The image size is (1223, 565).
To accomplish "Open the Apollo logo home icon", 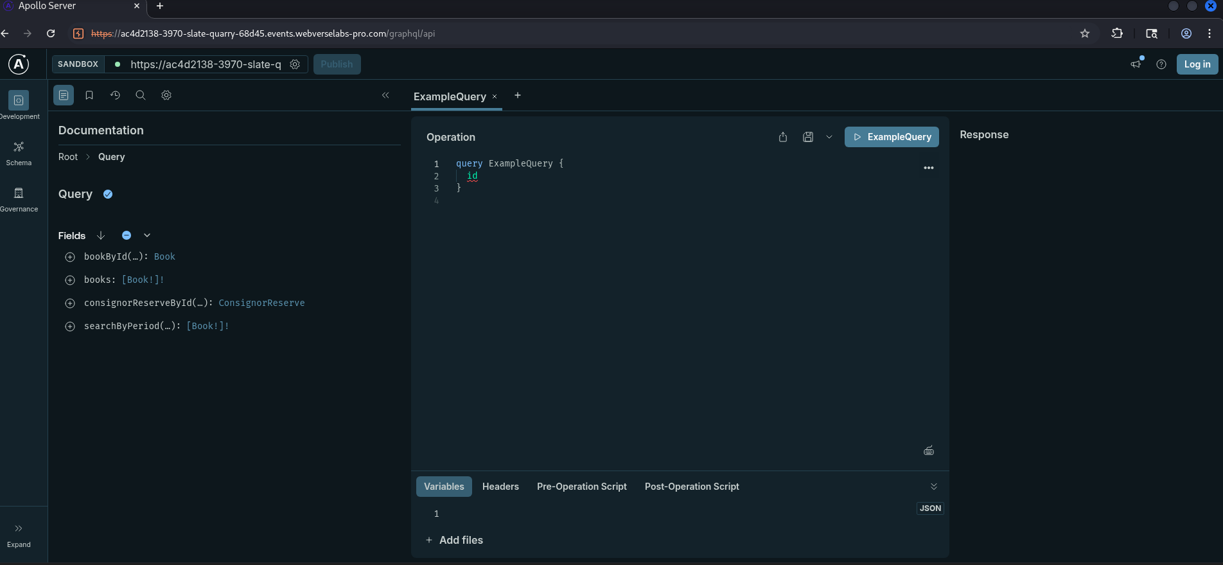I will 19,64.
